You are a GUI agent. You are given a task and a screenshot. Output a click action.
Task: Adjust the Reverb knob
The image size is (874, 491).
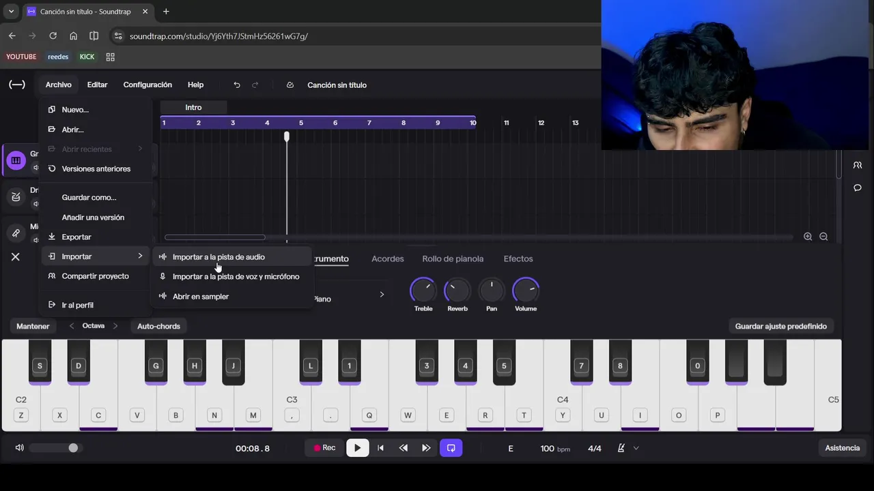click(457, 291)
